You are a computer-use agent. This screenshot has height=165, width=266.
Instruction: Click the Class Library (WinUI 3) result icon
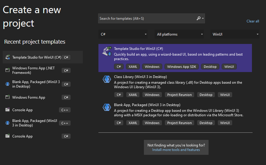(107, 79)
